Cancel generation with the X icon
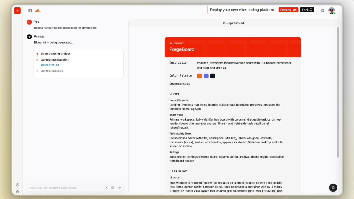Viewport: 354px width, 199px height. (x=106, y=187)
